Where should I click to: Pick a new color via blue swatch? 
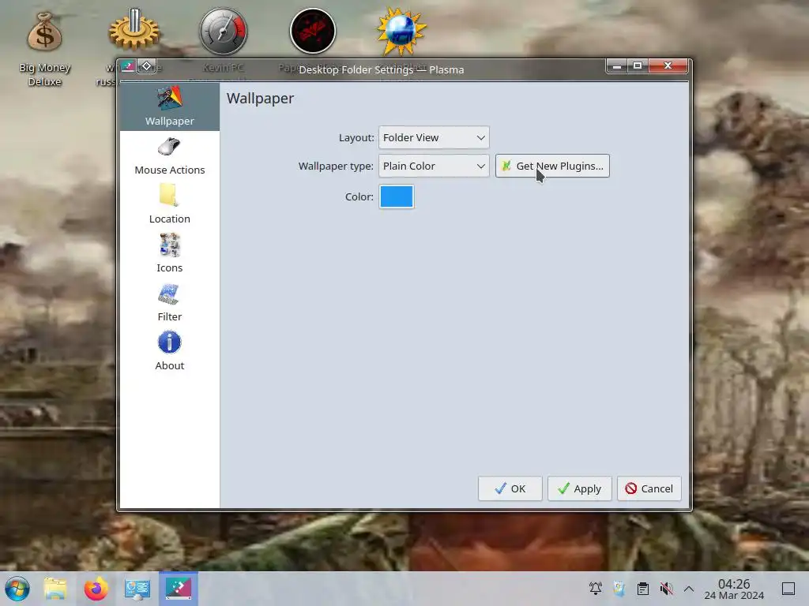397,196
